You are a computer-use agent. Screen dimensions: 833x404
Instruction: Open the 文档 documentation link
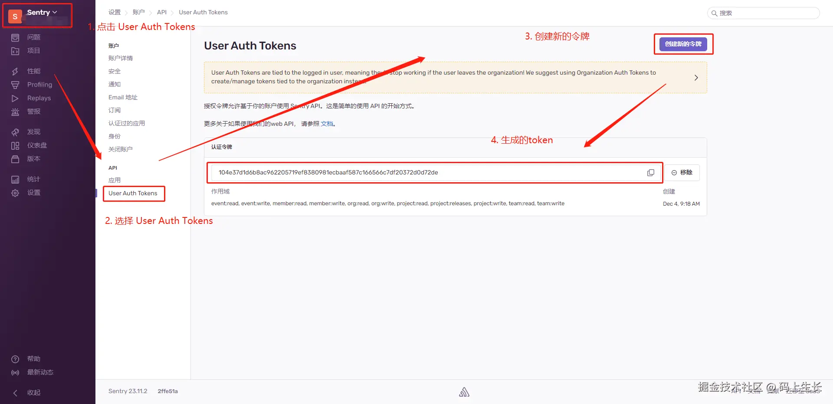pyautogui.click(x=327, y=124)
